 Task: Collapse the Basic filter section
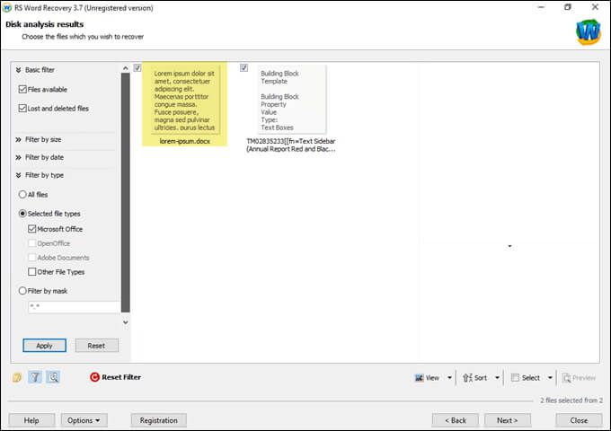click(x=18, y=70)
